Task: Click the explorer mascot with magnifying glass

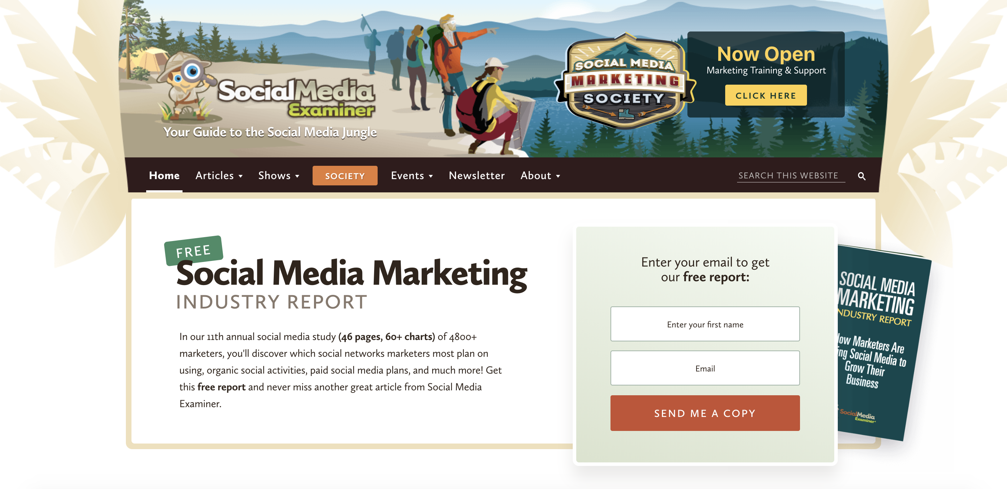Action: 186,87
